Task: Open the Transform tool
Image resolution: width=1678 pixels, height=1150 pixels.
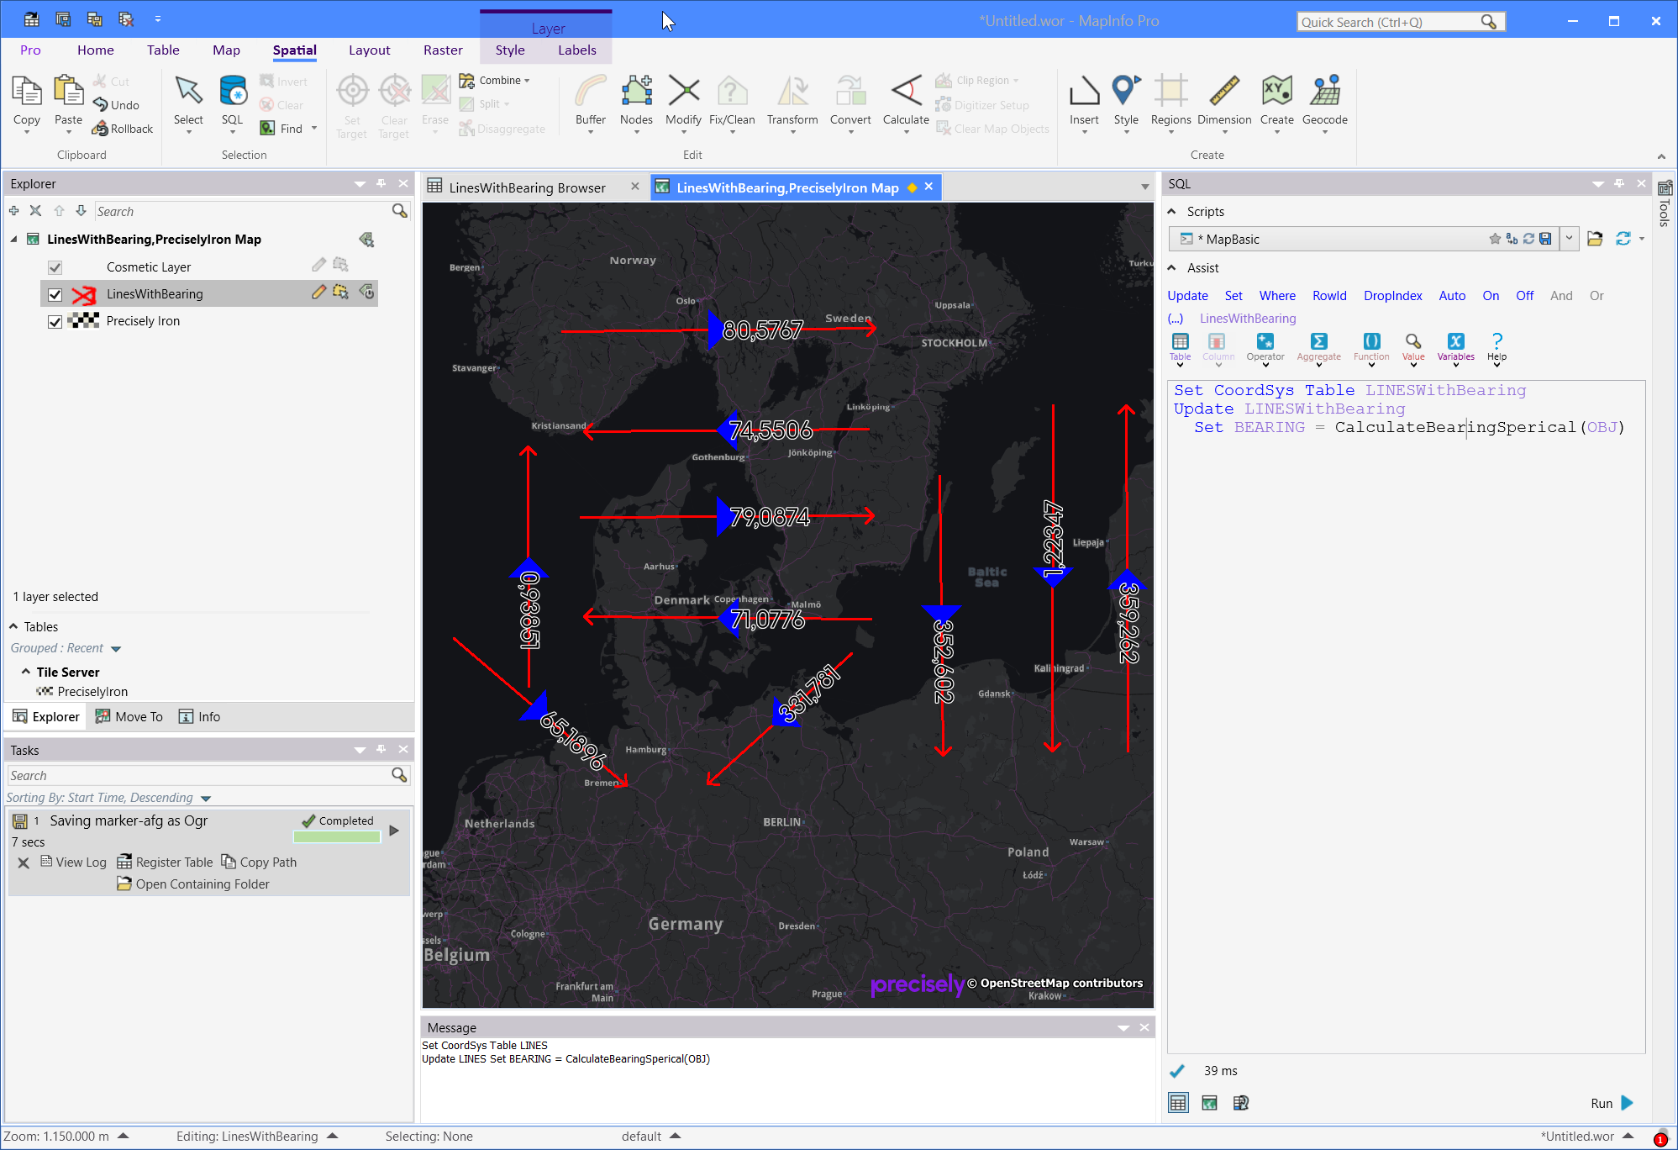Action: click(792, 103)
